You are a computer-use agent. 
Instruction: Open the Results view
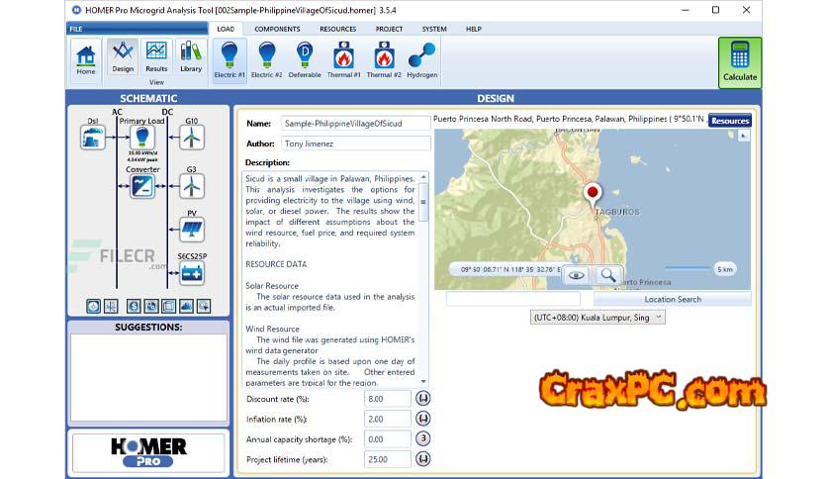156,57
